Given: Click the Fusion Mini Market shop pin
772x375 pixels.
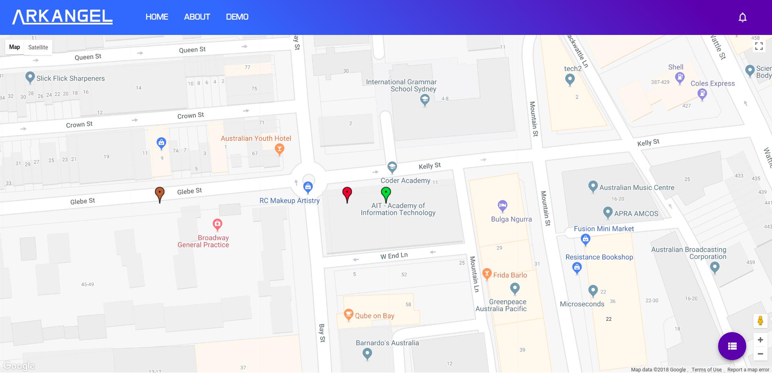Looking at the screenshot, I should click(585, 240).
